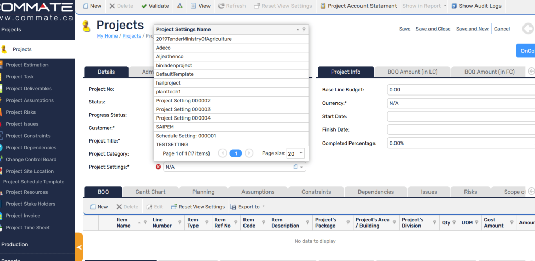Click the Save and Close link
535x261 pixels.
433,29
